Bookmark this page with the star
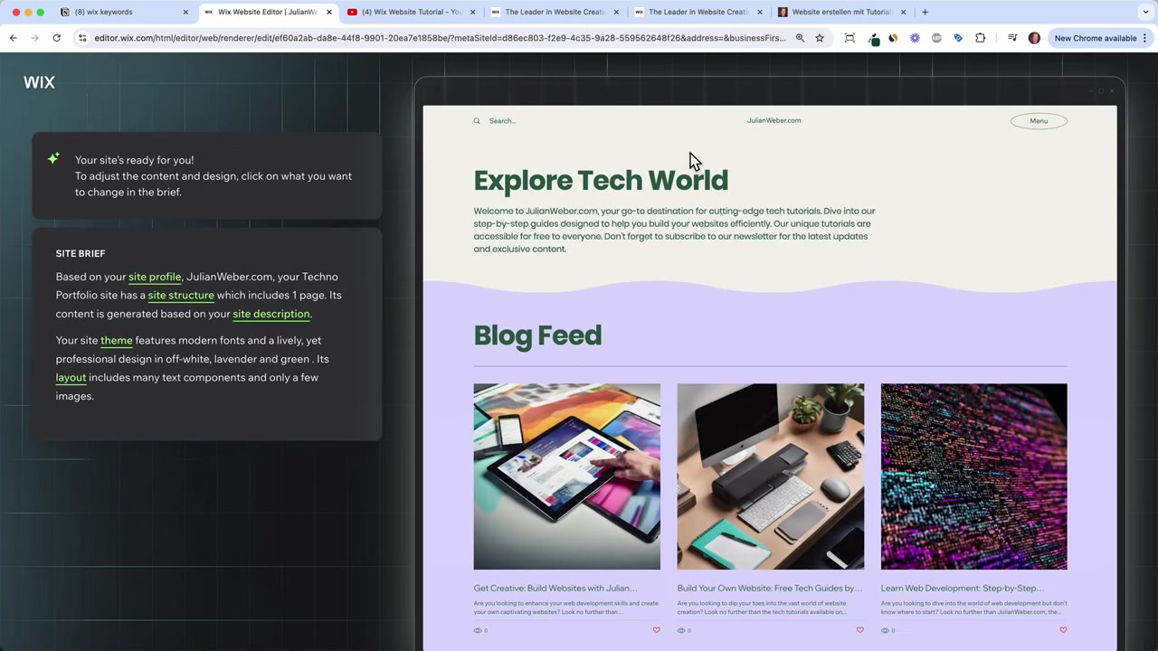This screenshot has height=651, width=1158. pyautogui.click(x=820, y=38)
